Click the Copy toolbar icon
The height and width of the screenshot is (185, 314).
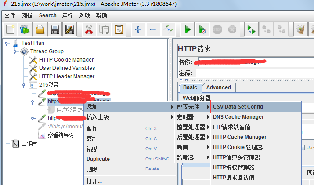(104, 30)
